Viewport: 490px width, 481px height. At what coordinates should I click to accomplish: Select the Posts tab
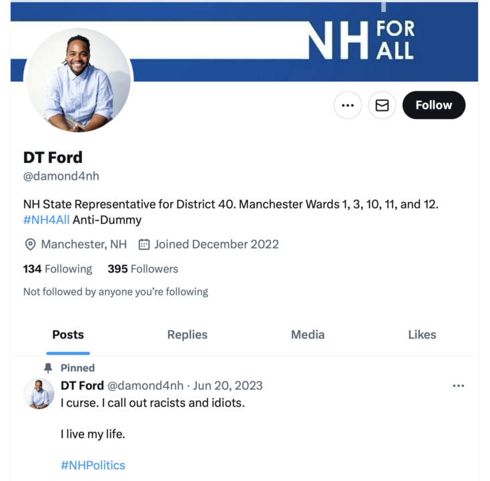pyautogui.click(x=68, y=335)
